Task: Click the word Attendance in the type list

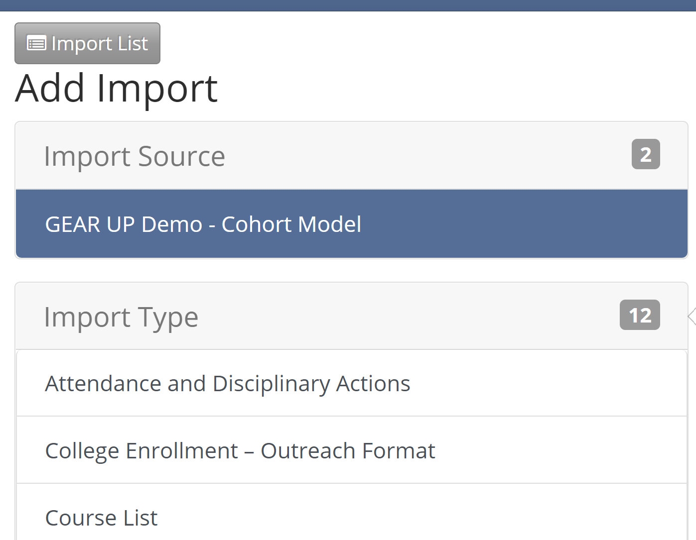Action: point(103,384)
